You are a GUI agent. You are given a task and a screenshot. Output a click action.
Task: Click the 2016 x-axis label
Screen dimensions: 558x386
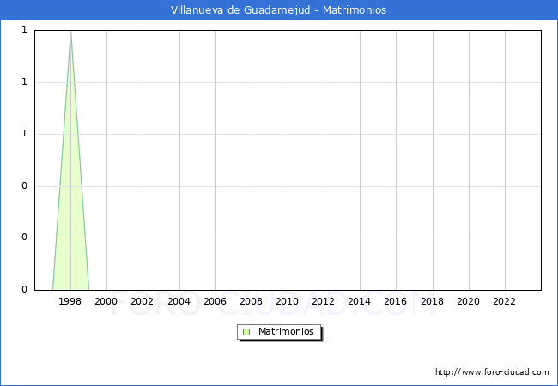[x=396, y=301]
